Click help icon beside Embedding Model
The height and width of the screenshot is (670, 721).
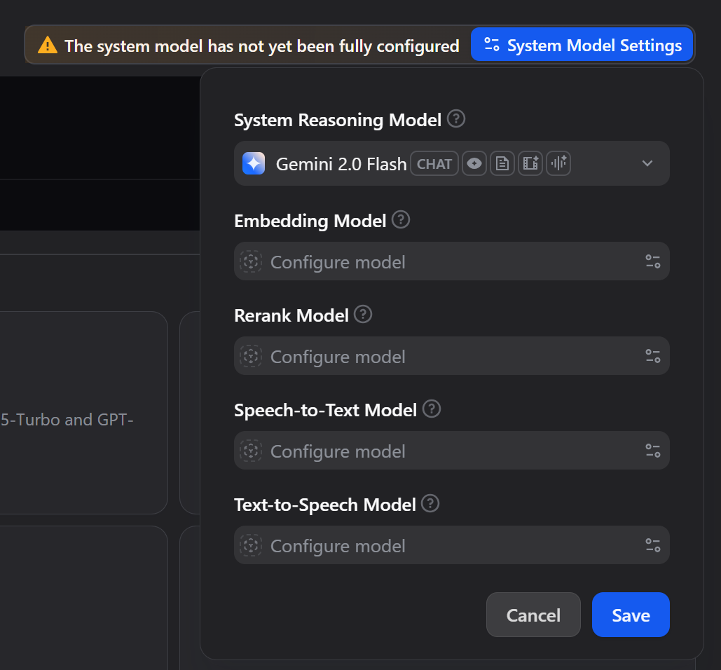tap(401, 219)
